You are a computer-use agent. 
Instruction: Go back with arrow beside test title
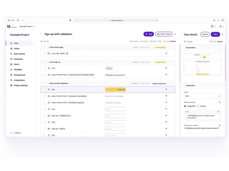pyautogui.click(x=41, y=34)
